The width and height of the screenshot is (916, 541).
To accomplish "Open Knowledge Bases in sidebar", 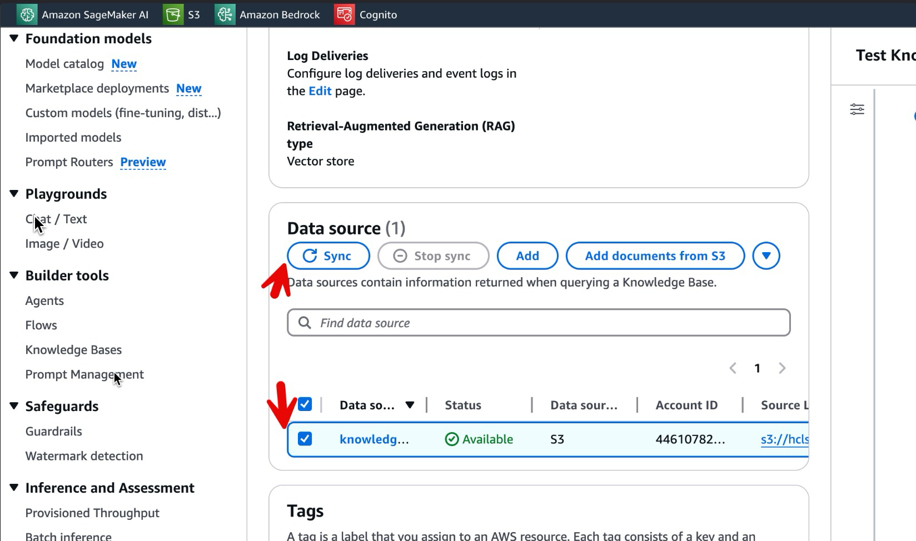I will pos(73,350).
